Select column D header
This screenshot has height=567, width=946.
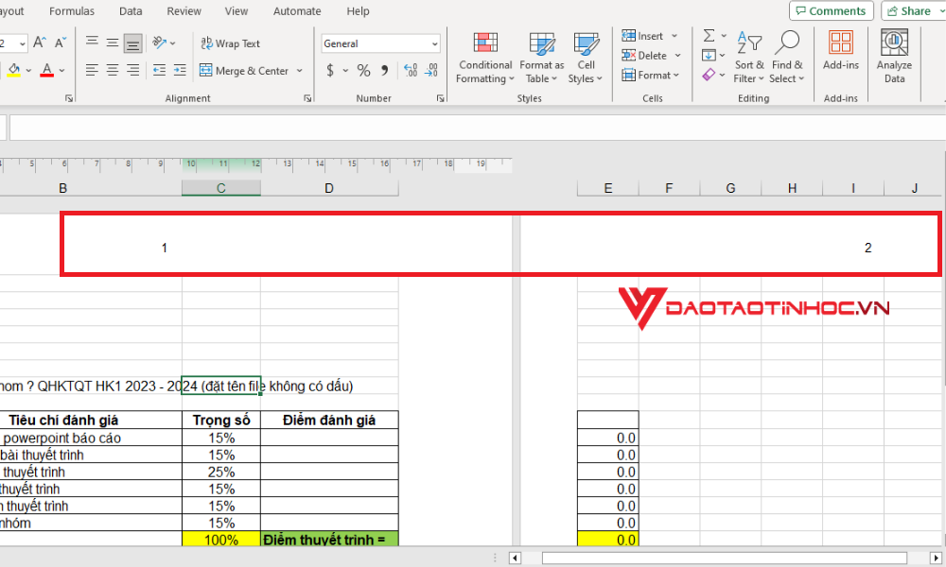coord(329,188)
